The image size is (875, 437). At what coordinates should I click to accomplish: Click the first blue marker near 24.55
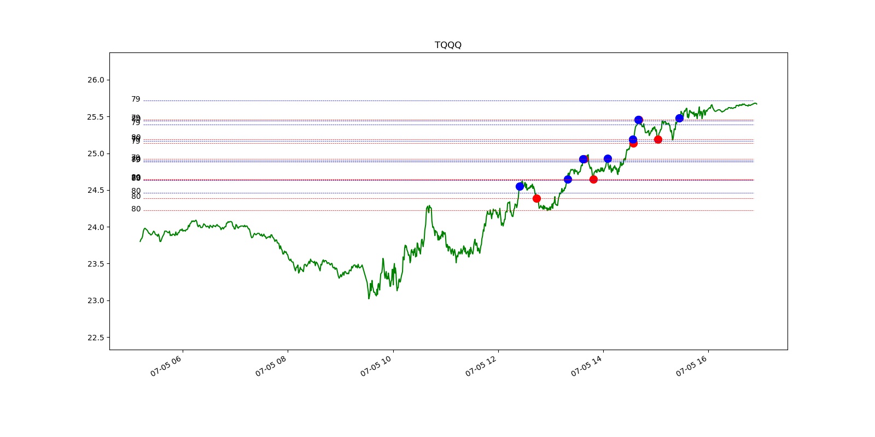520,186
